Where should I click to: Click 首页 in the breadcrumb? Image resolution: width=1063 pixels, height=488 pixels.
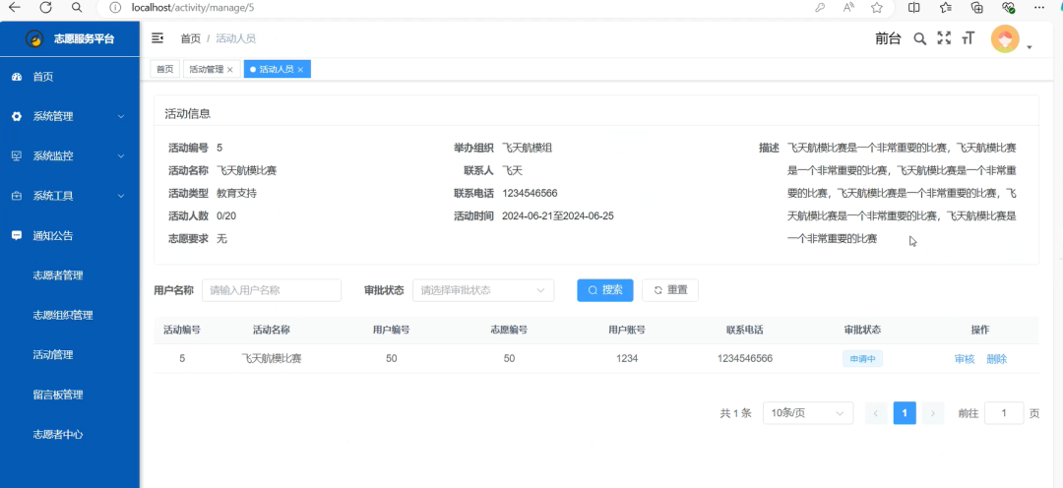click(191, 38)
